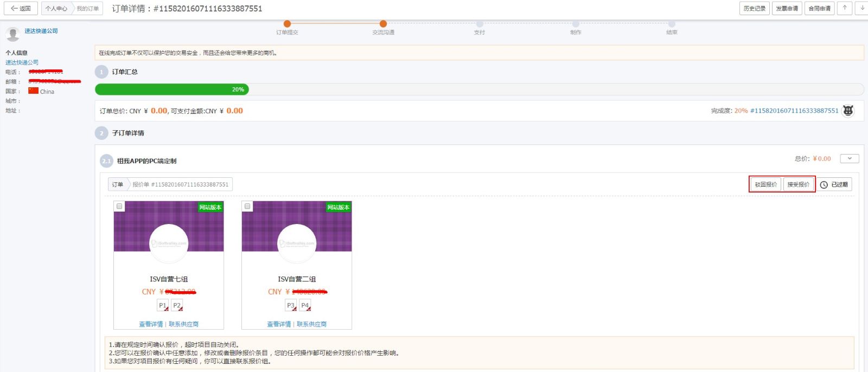
Task: Click the user avatar next to 速达快递公司
Action: click(x=12, y=34)
